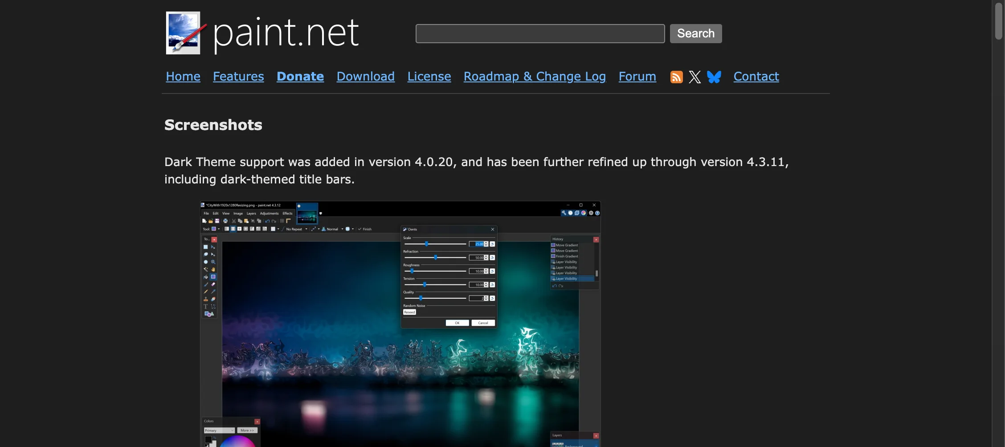Select the Rectangle Select tool in the Tools window
1005x447 pixels.
206,247
